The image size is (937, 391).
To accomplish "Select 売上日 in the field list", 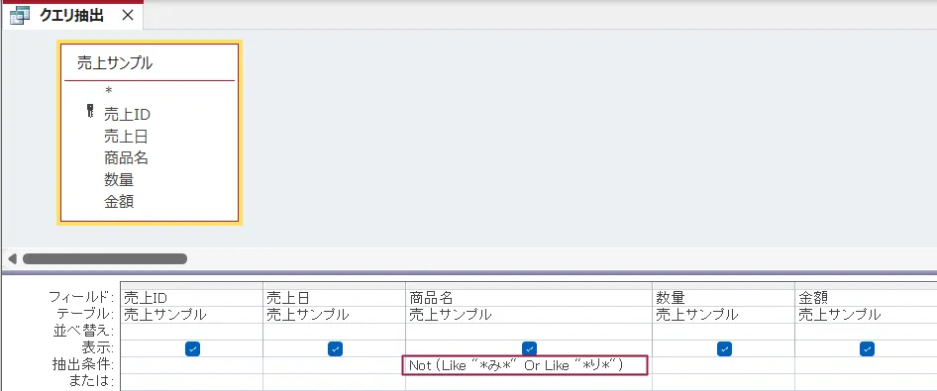I will click(126, 137).
